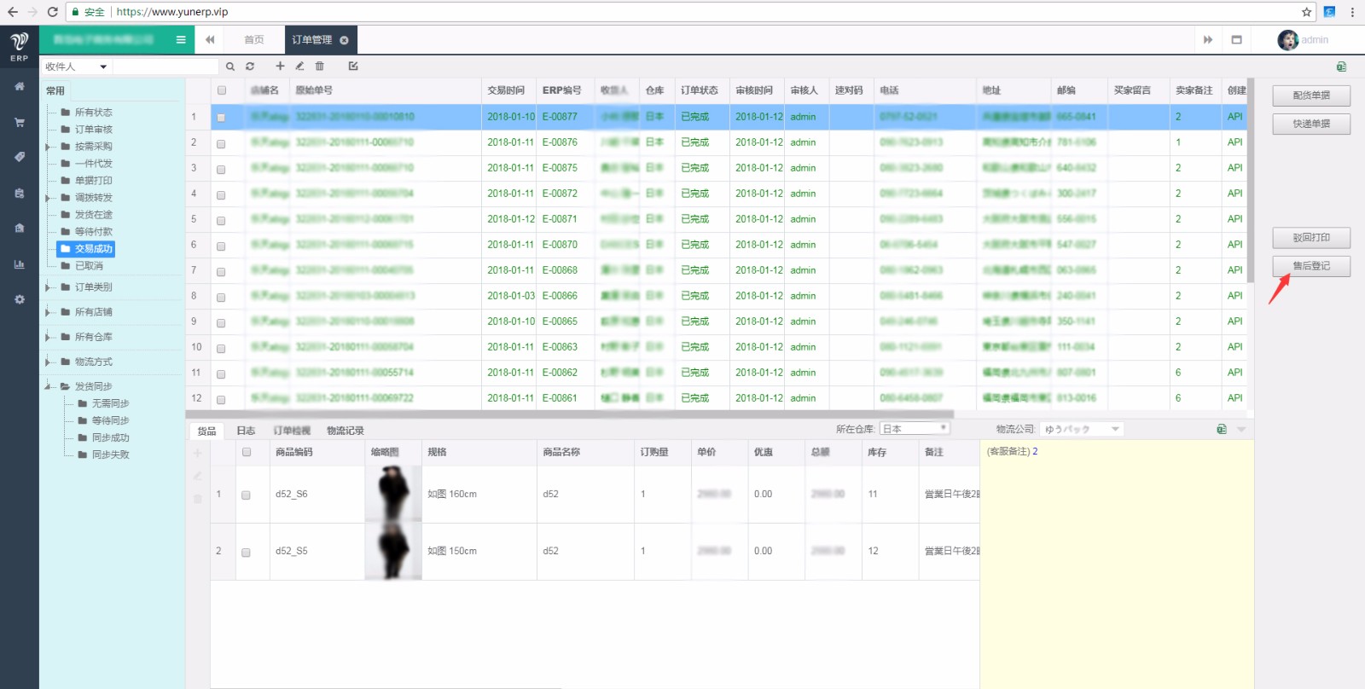Check the checkbox for order E-00861
The height and width of the screenshot is (689, 1365).
221,399
